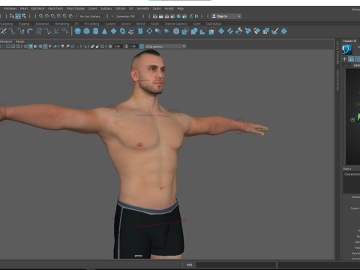
Task: Open the Edit Mesh menu
Action: point(37,8)
